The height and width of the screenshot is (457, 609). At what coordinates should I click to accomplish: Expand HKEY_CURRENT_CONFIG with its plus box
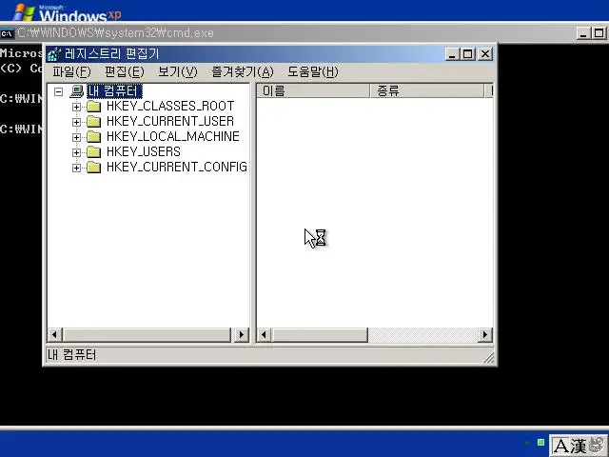pos(76,168)
